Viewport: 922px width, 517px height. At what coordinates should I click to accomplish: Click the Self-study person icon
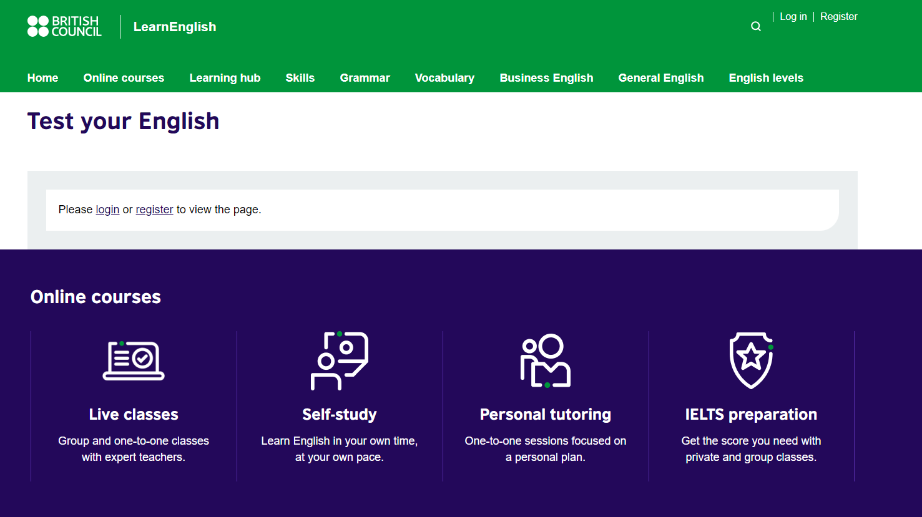click(x=340, y=360)
